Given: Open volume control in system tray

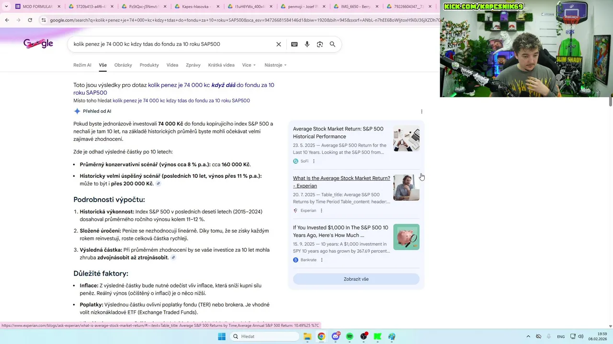Looking at the screenshot, I should tap(580, 336).
